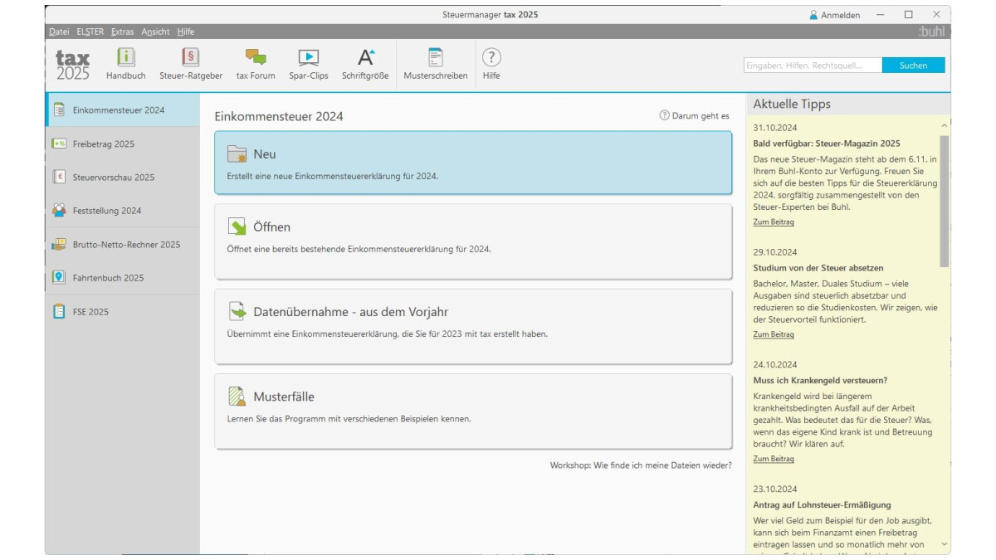Click into the search input field
The image size is (996, 560).
pyautogui.click(x=812, y=66)
